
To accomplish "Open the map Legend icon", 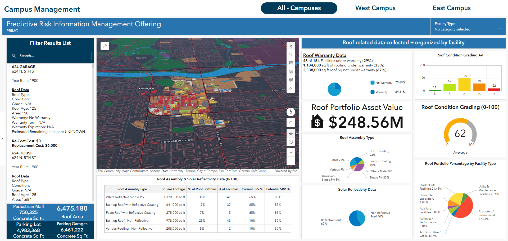I will (x=291, y=63).
